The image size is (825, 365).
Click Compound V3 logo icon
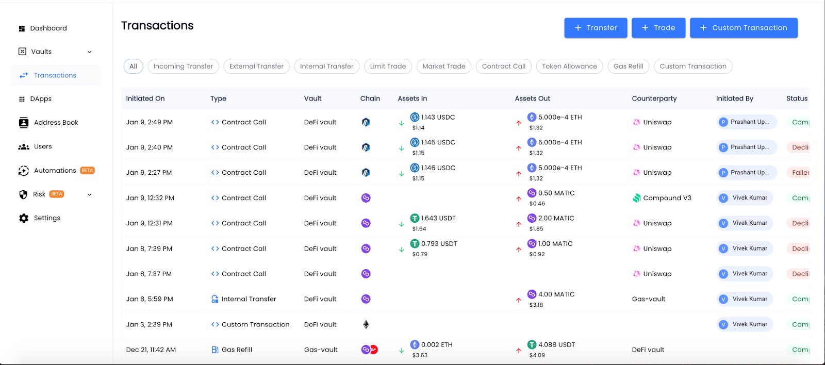637,198
